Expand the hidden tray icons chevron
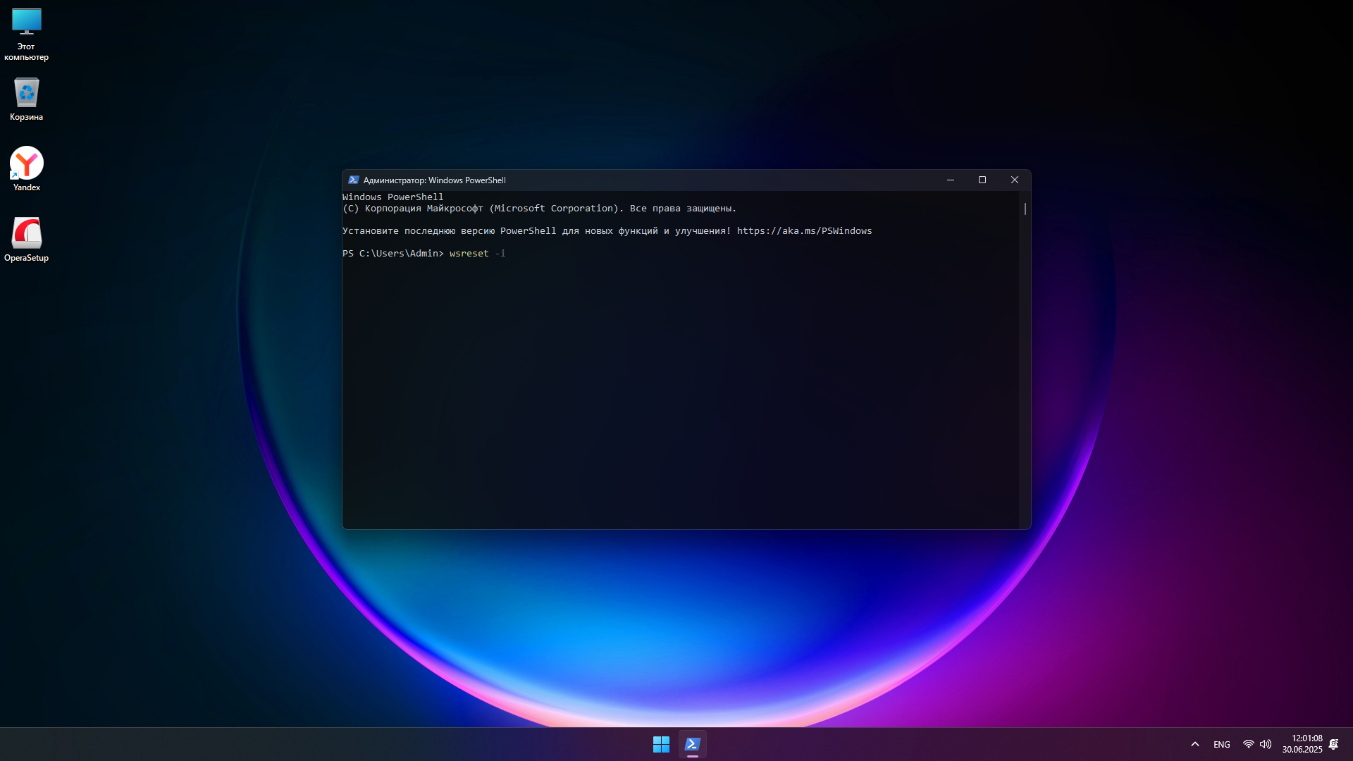Image resolution: width=1353 pixels, height=761 pixels. point(1195,744)
